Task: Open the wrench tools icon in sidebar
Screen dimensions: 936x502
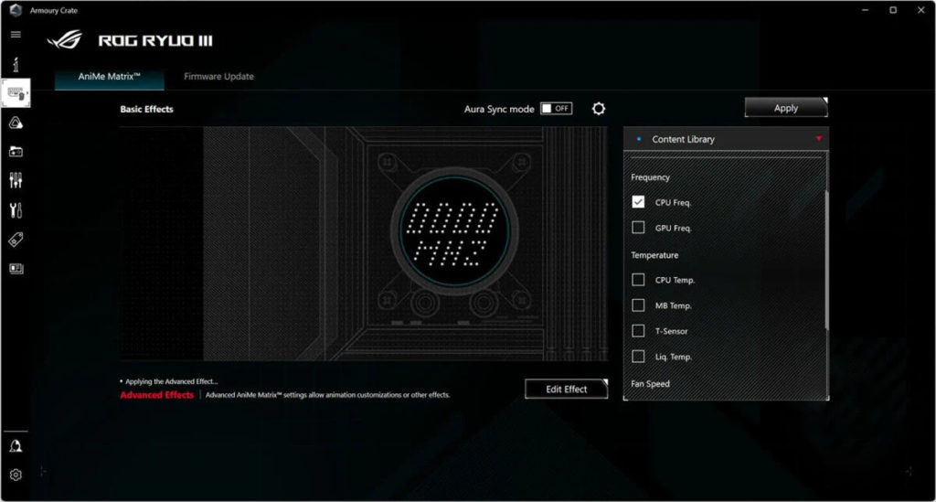Action: click(16, 210)
